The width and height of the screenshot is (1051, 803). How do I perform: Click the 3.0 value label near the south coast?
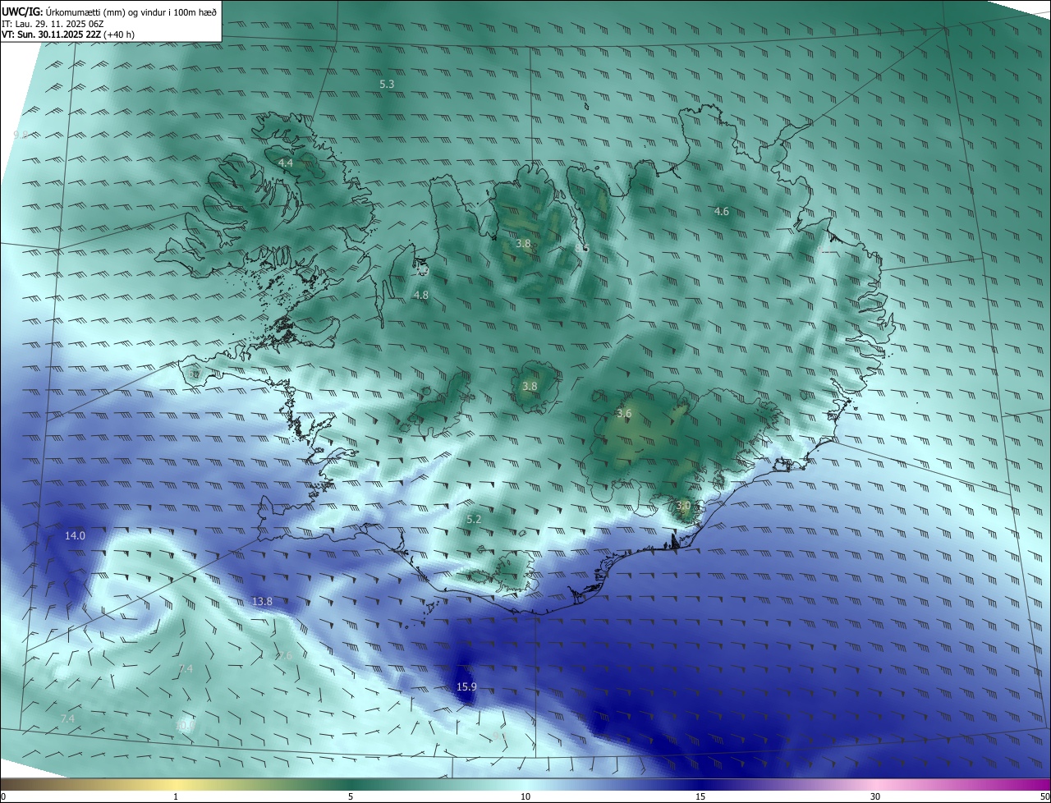tap(682, 505)
